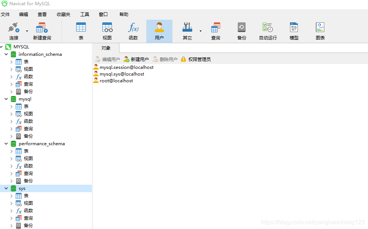Select the performance_schema database
Screen dimensions: 368x229
click(42, 144)
